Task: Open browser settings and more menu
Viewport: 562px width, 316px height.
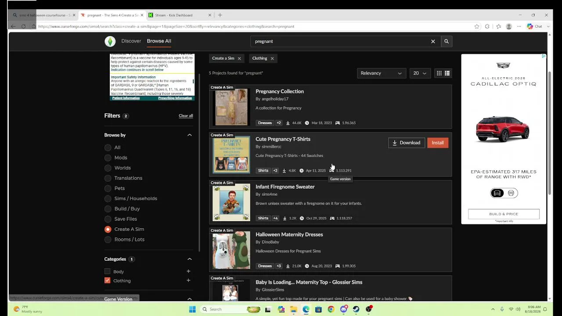Action: point(519,26)
